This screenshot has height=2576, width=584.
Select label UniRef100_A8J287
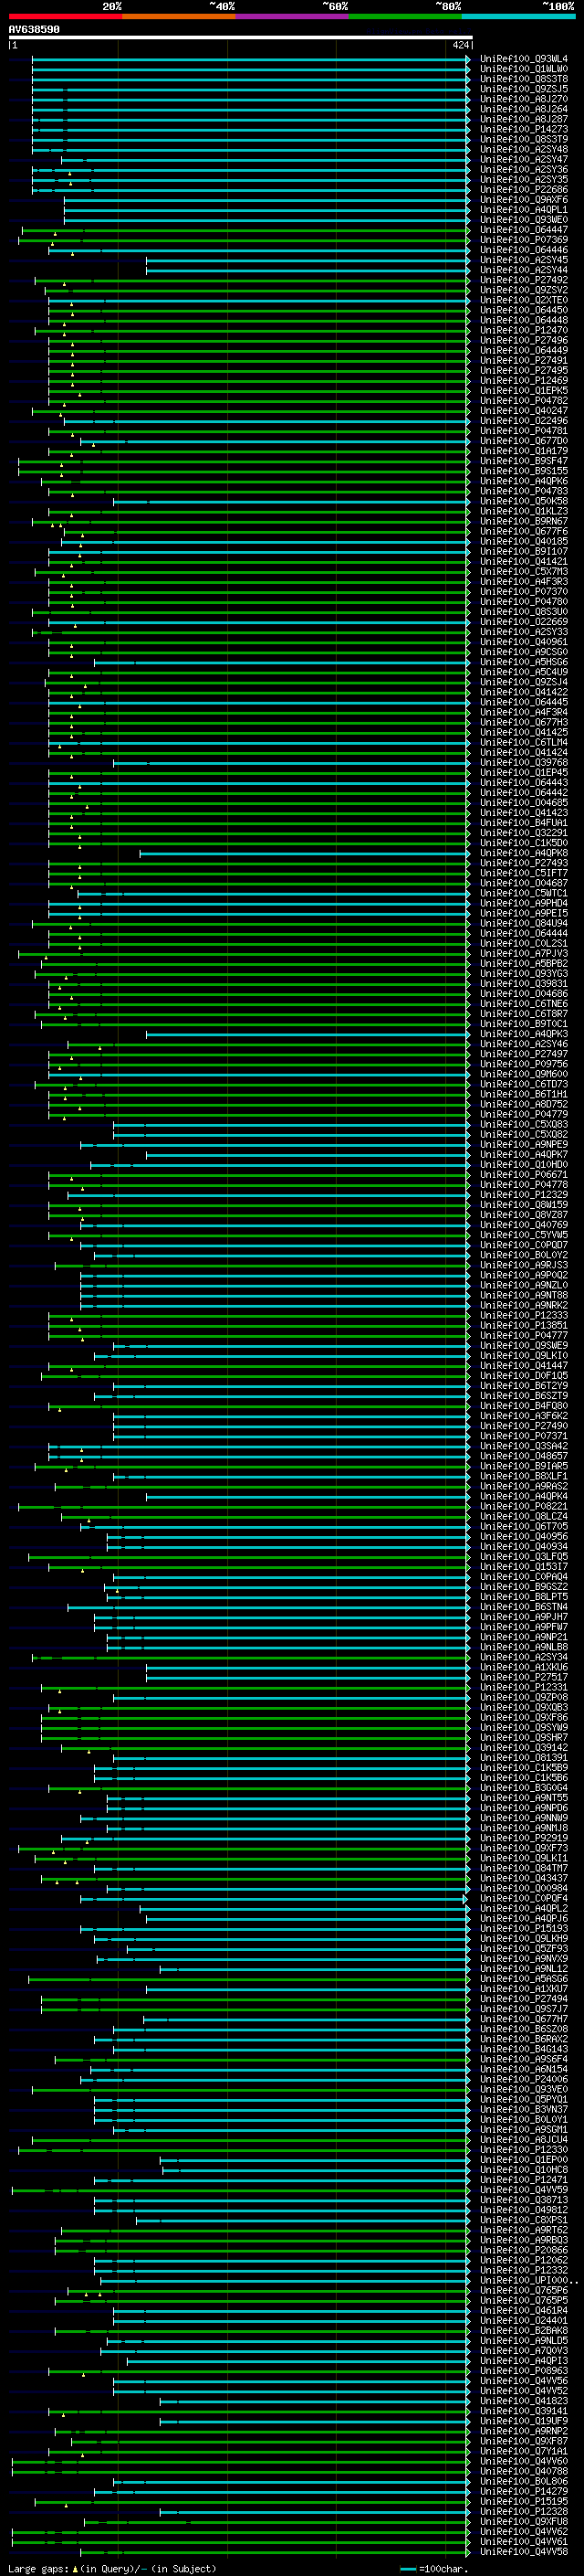point(524,119)
